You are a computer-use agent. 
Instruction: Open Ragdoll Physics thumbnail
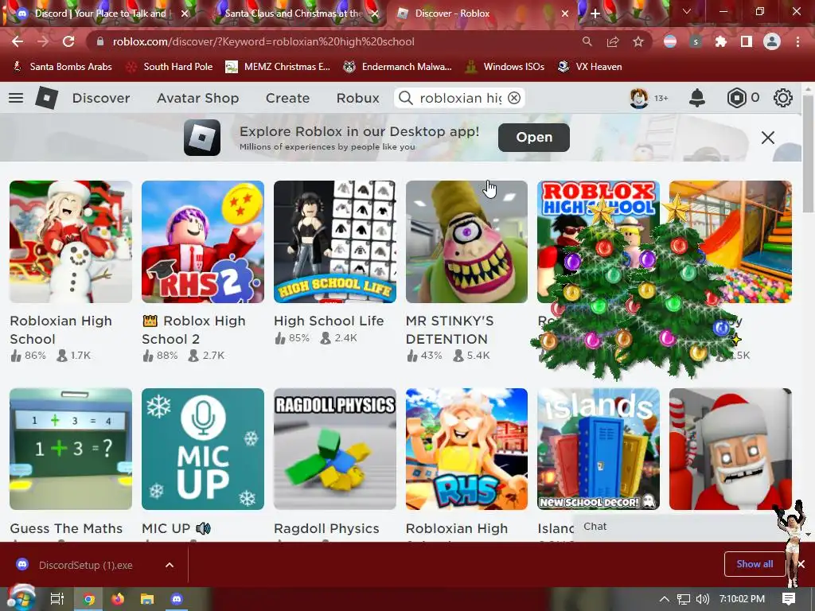click(x=335, y=449)
